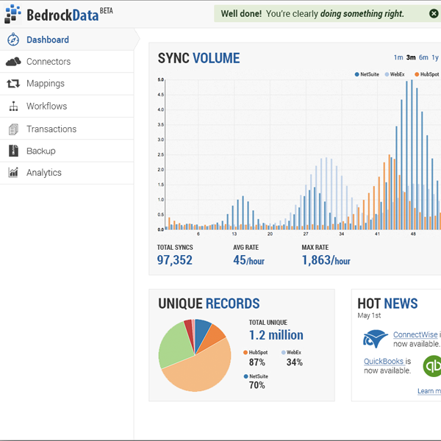Click the WebEx 34% value
This screenshot has height=441, width=441.
click(295, 362)
